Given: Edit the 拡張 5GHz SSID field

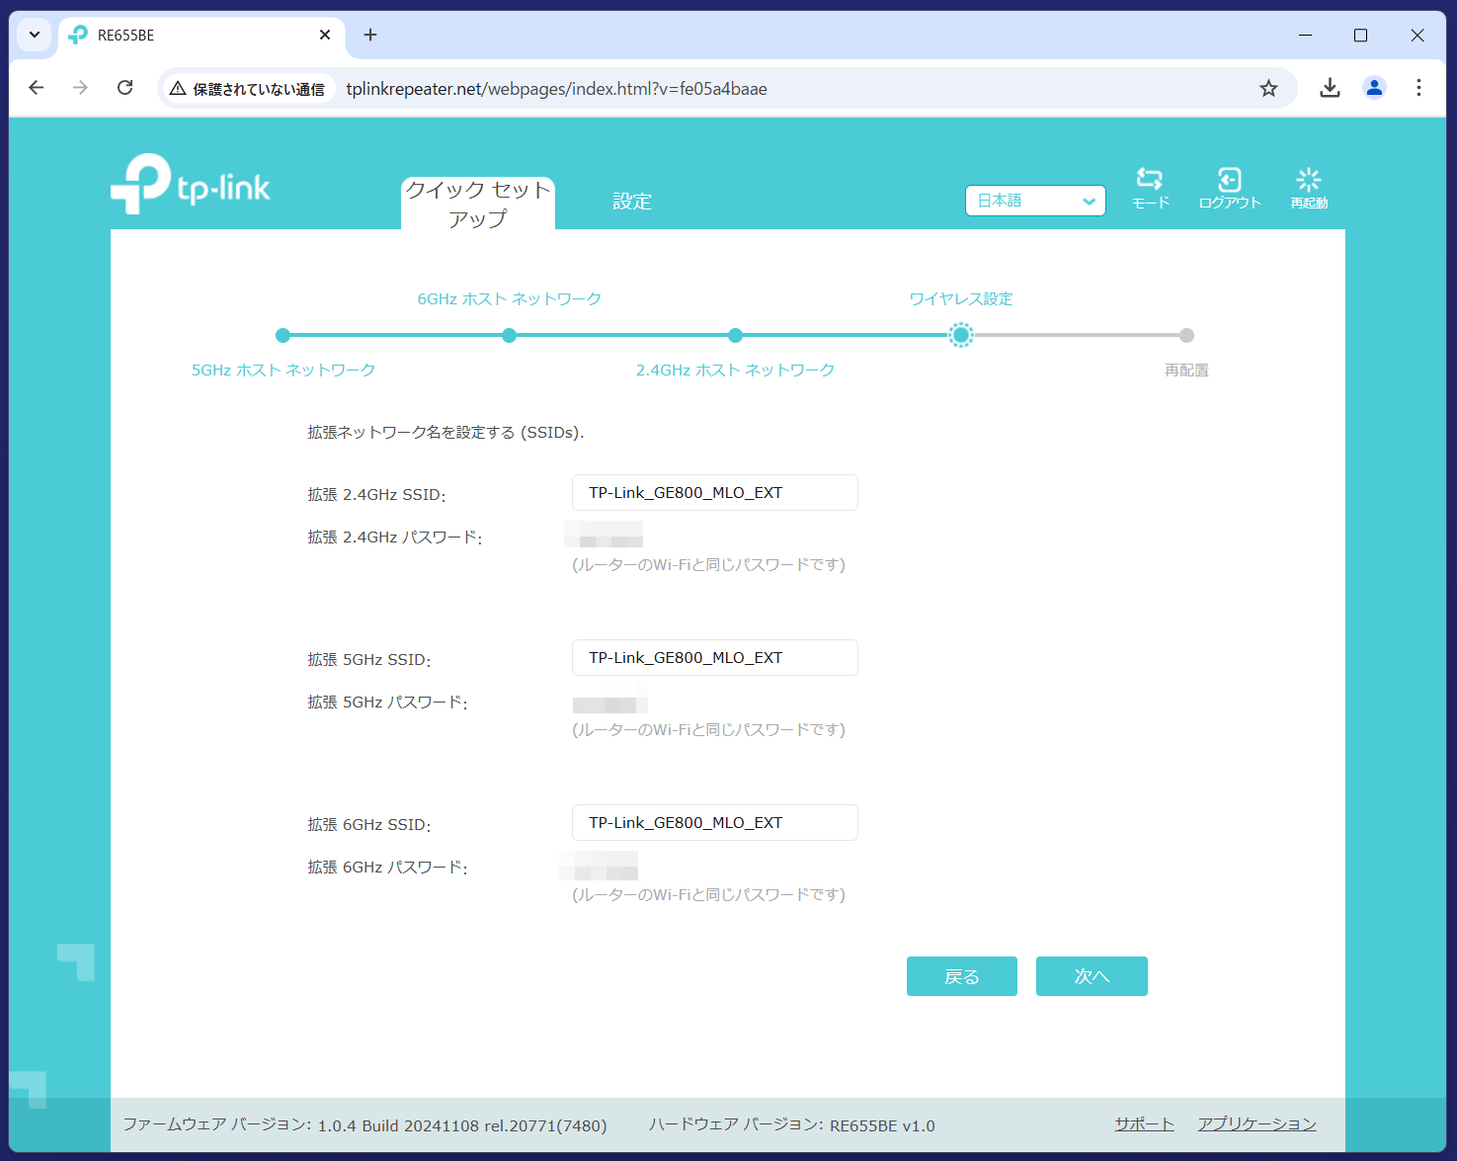Looking at the screenshot, I should tap(715, 658).
